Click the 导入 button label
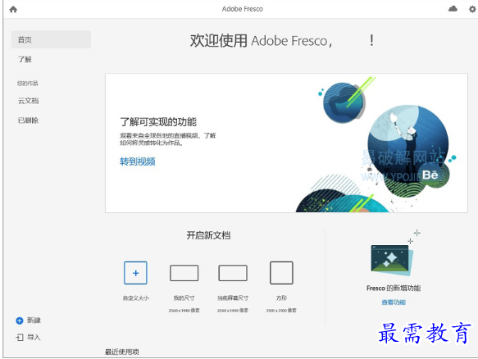Screen dimensions: 478x359 pos(34,337)
